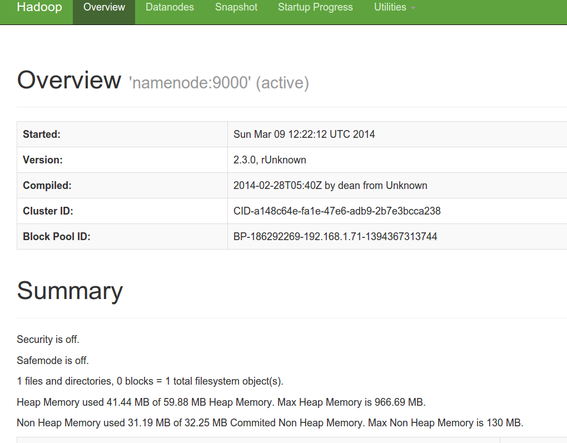Click the Summary heading

69,290
